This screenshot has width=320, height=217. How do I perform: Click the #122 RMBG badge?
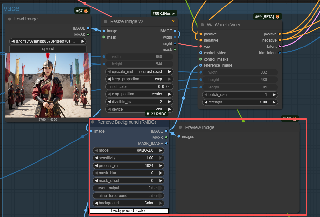coord(157,114)
